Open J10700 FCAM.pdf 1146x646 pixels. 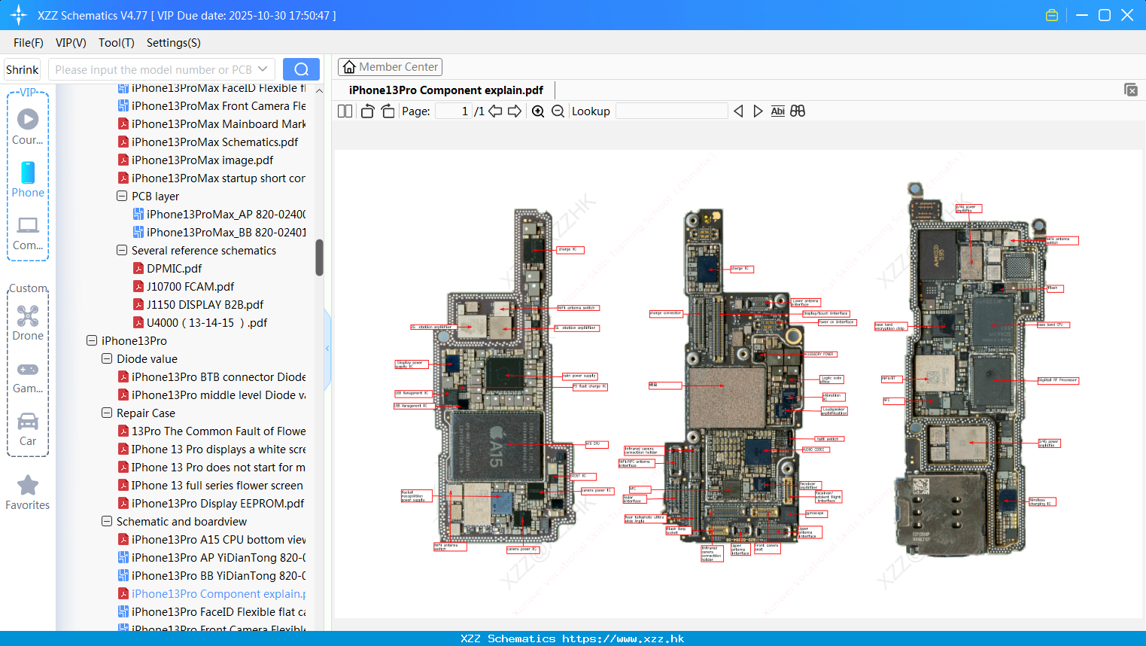pyautogui.click(x=190, y=286)
